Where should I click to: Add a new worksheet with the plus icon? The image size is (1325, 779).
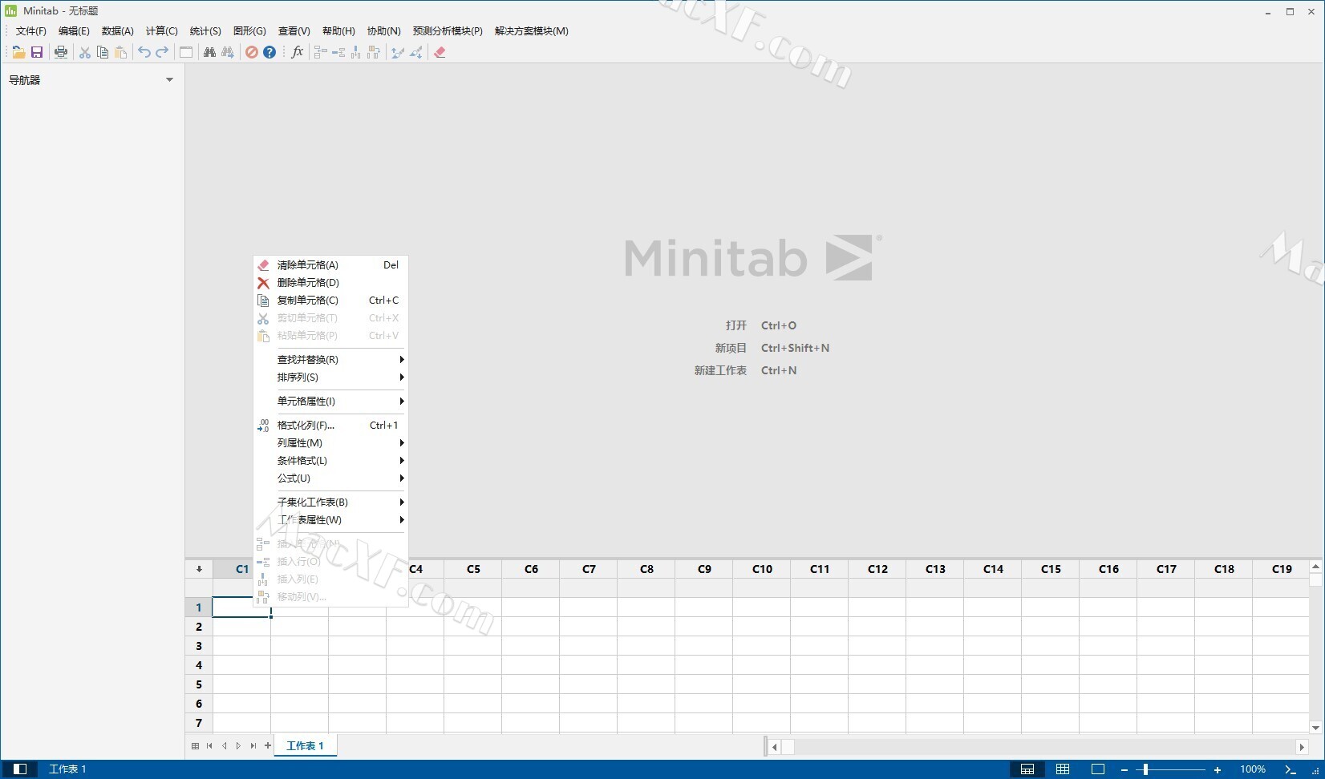[268, 745]
